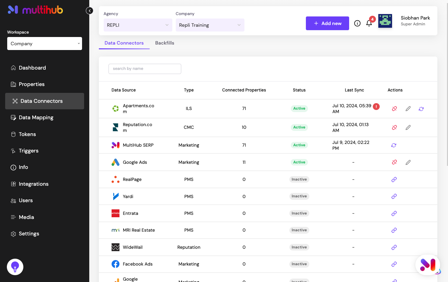Screen dimensions: 448x282
Task: Open the Company dropdown showing Repli Training
Action: (210, 25)
